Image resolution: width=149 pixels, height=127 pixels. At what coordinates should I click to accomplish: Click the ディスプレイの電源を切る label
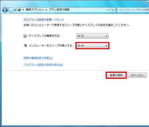(45, 36)
